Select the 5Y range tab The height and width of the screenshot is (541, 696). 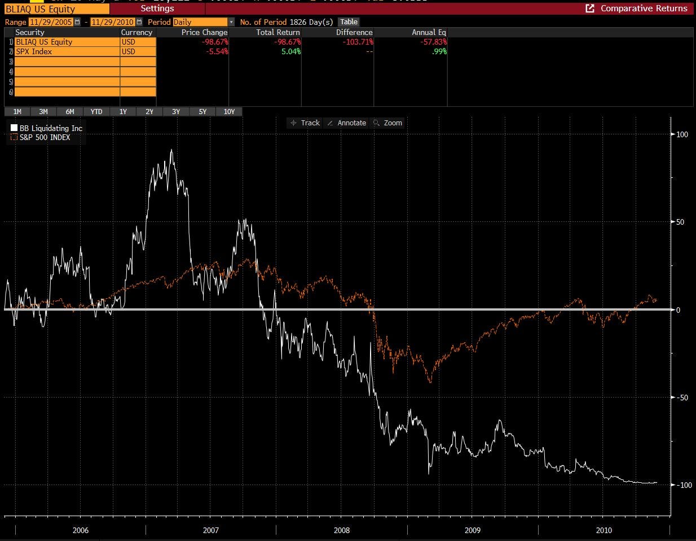(x=202, y=111)
